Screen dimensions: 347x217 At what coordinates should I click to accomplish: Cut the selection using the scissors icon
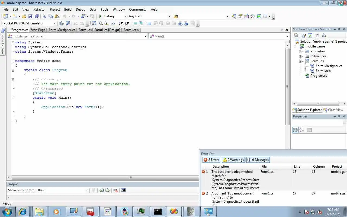click(44, 16)
